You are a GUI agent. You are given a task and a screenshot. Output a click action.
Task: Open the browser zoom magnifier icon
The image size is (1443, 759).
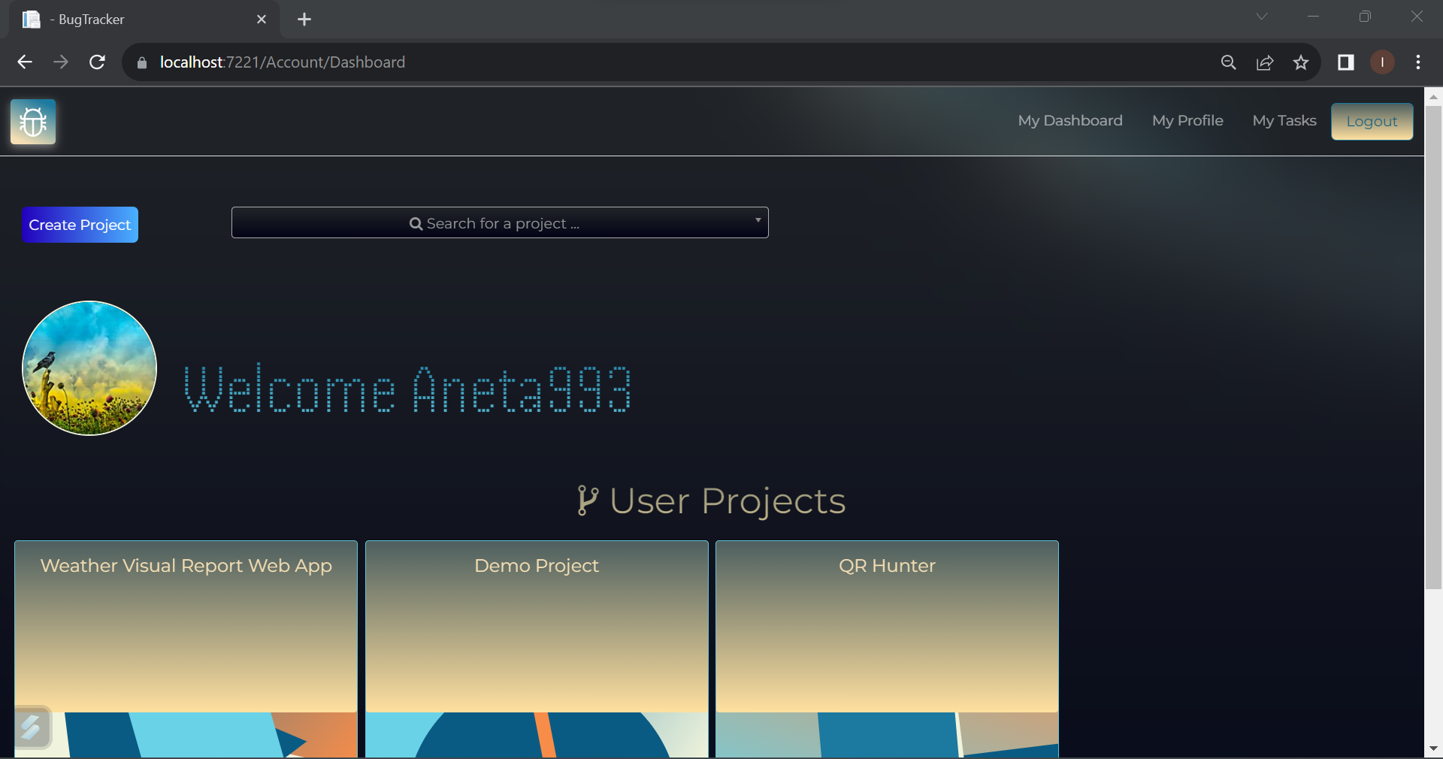tap(1229, 62)
